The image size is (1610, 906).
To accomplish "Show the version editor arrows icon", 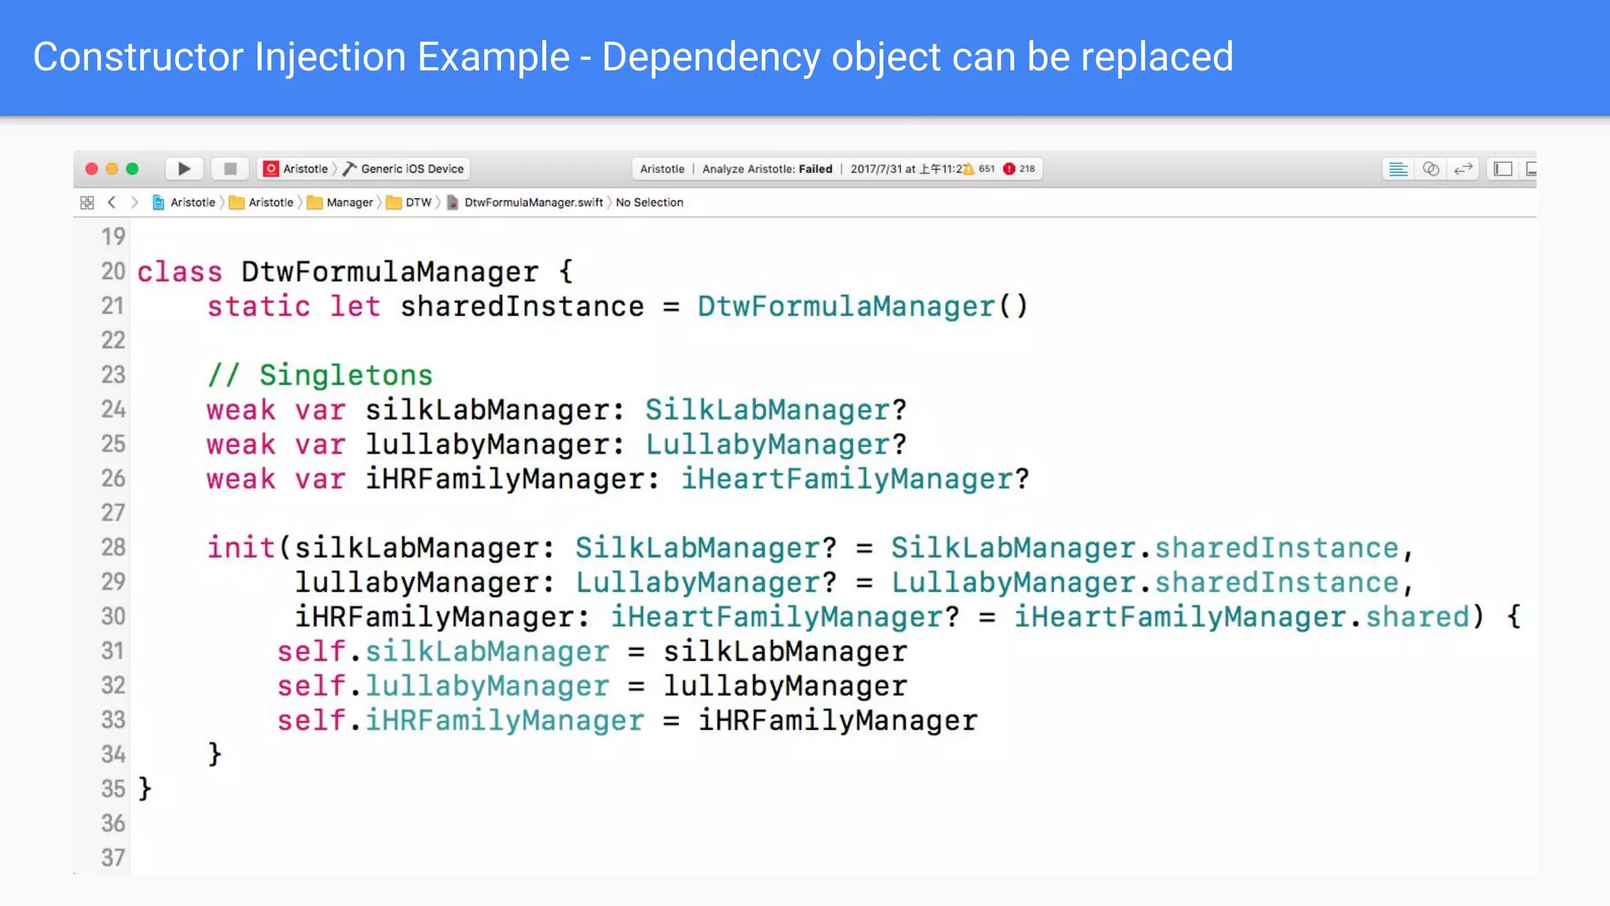I will point(1463,168).
